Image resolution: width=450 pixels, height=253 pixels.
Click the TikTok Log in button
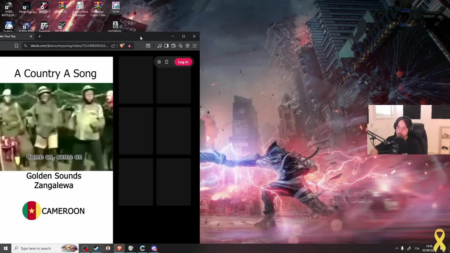(183, 62)
